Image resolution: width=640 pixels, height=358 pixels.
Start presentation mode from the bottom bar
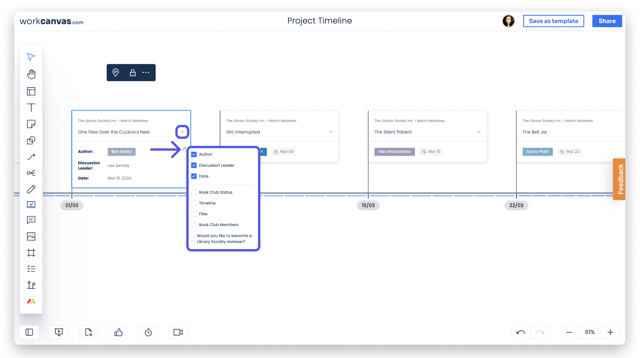[59, 332]
